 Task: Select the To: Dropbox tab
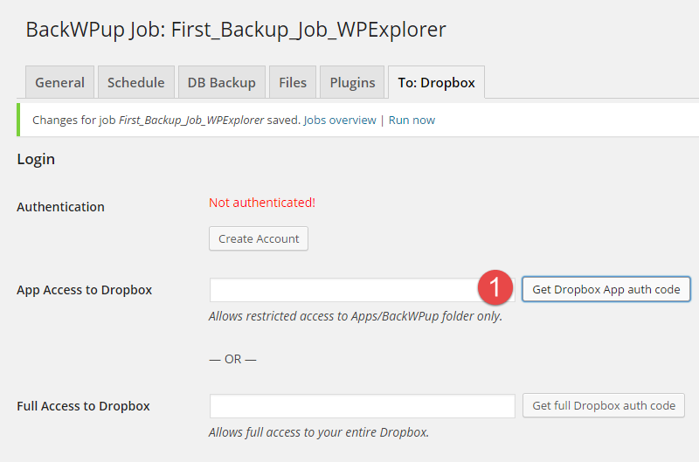click(436, 82)
